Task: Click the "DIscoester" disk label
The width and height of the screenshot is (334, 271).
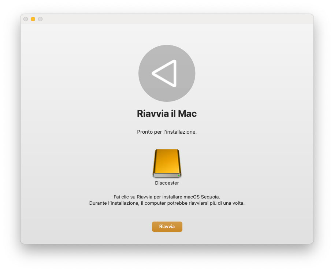Action: [x=167, y=183]
